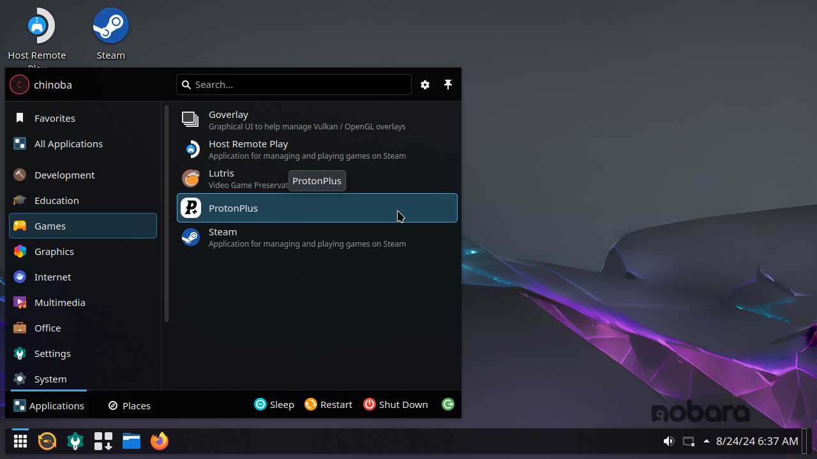
Task: Open ProtonPlus from the Games list
Action: (317, 208)
